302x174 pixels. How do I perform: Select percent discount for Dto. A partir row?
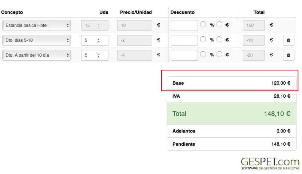203,54
